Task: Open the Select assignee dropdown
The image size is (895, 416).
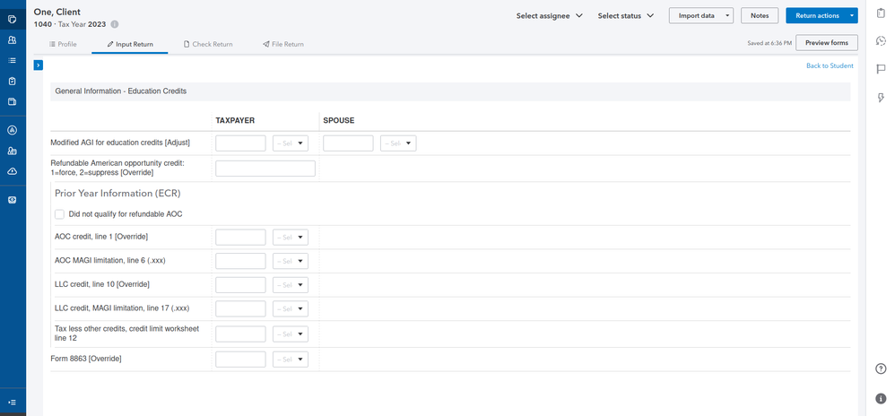Action: point(550,15)
